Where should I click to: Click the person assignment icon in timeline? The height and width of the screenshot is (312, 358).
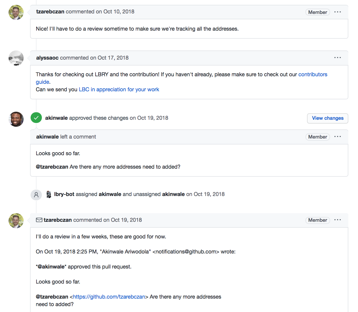pos(36,195)
